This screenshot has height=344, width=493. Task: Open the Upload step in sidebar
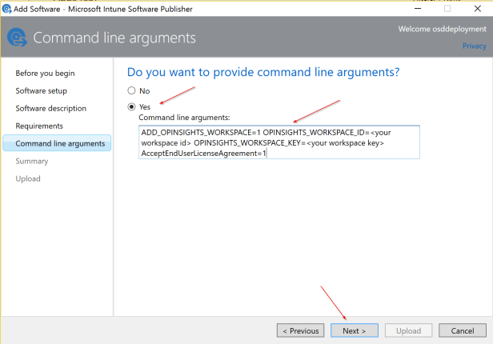tap(28, 178)
